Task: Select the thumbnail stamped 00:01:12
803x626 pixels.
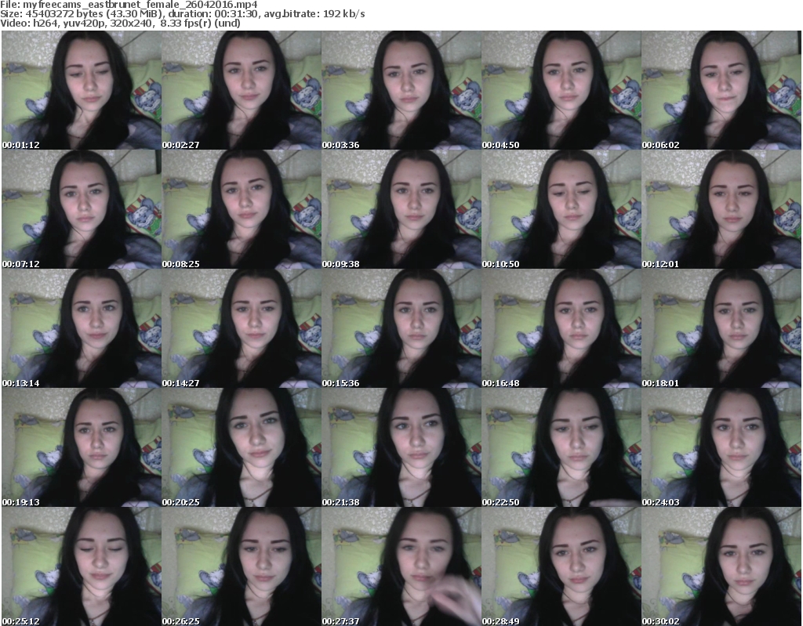Action: (x=82, y=90)
